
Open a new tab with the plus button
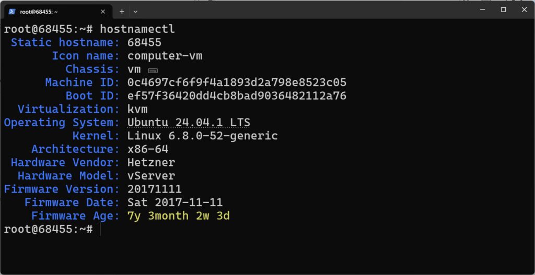[x=122, y=11]
